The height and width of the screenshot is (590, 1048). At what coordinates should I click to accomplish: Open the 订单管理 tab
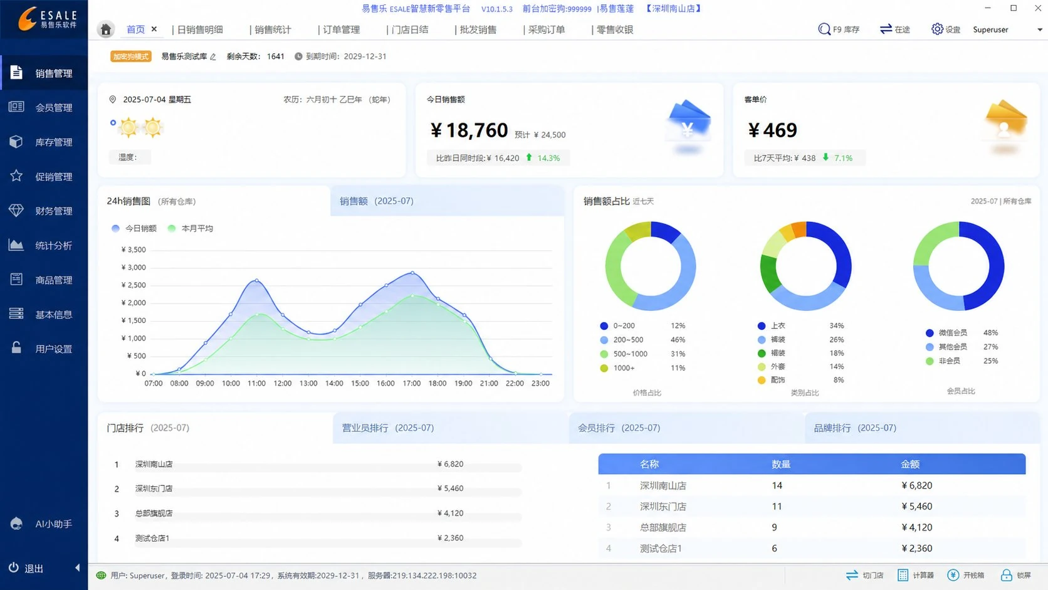[x=342, y=29]
